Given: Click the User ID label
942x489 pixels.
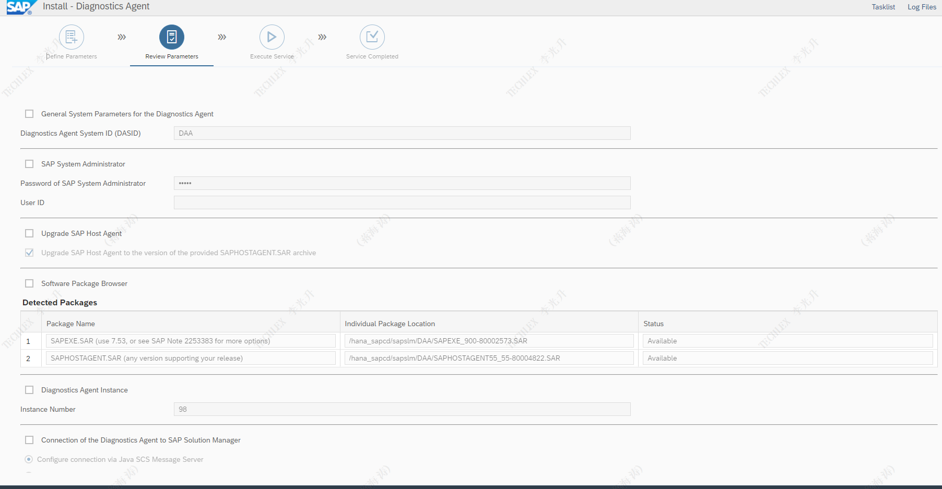Looking at the screenshot, I should 32,202.
